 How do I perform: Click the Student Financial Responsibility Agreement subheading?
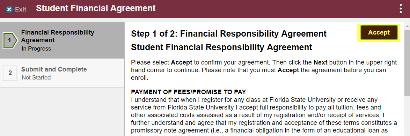pyautogui.click(x=221, y=47)
